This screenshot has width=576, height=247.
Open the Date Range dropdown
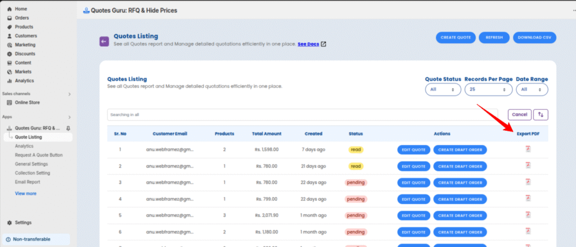(532, 89)
